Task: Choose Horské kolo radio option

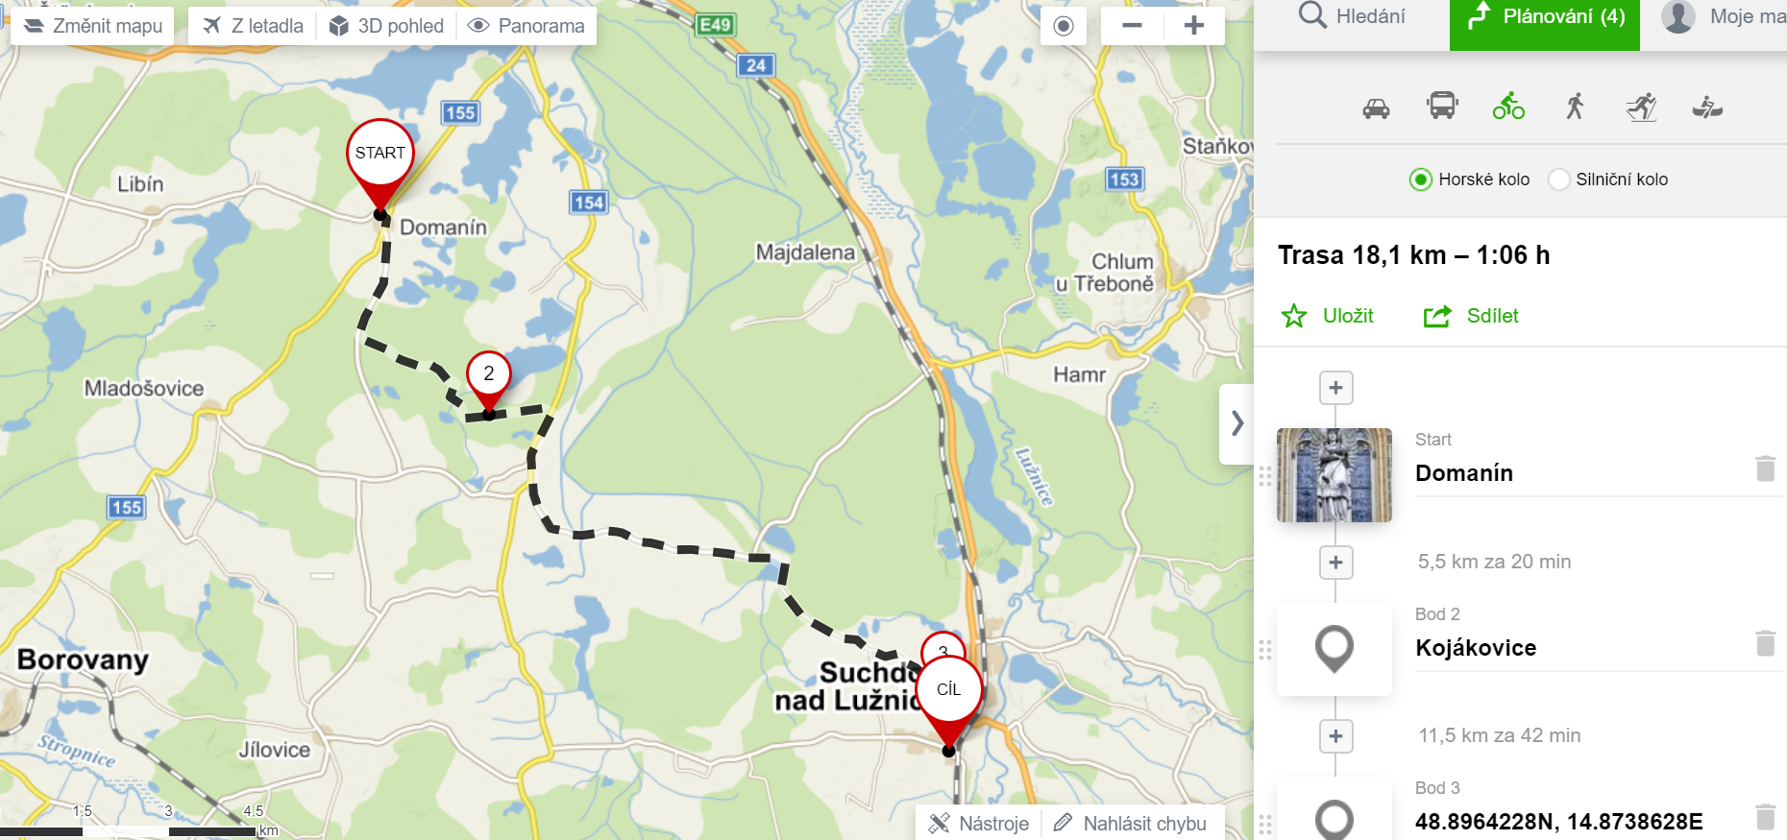Action: (1469, 180)
